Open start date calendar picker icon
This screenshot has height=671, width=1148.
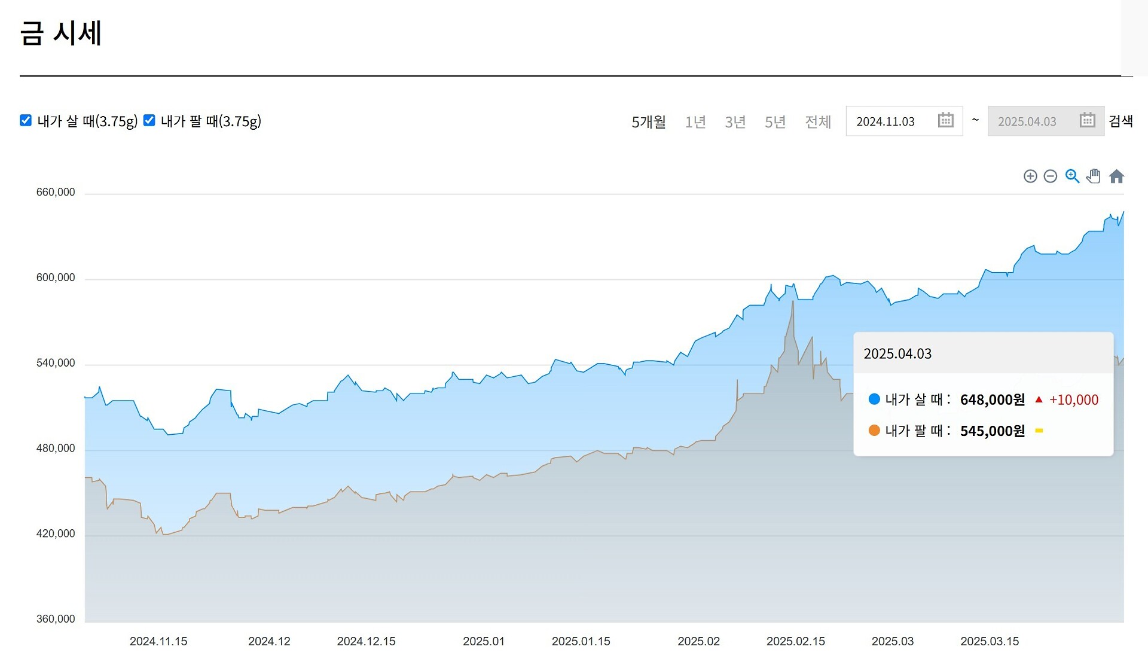(x=945, y=120)
